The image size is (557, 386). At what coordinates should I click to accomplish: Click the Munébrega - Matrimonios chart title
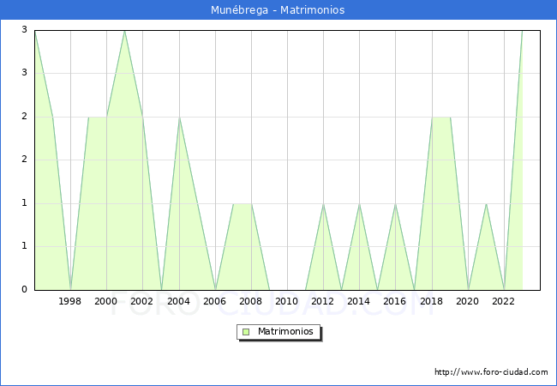point(278,9)
